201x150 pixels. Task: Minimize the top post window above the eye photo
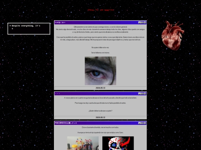(140, 23)
